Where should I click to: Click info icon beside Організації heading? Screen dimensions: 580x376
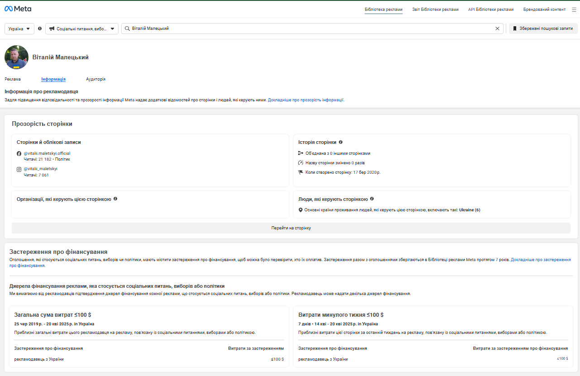coord(115,199)
